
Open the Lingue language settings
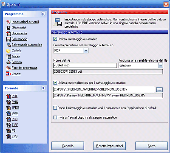(16, 74)
